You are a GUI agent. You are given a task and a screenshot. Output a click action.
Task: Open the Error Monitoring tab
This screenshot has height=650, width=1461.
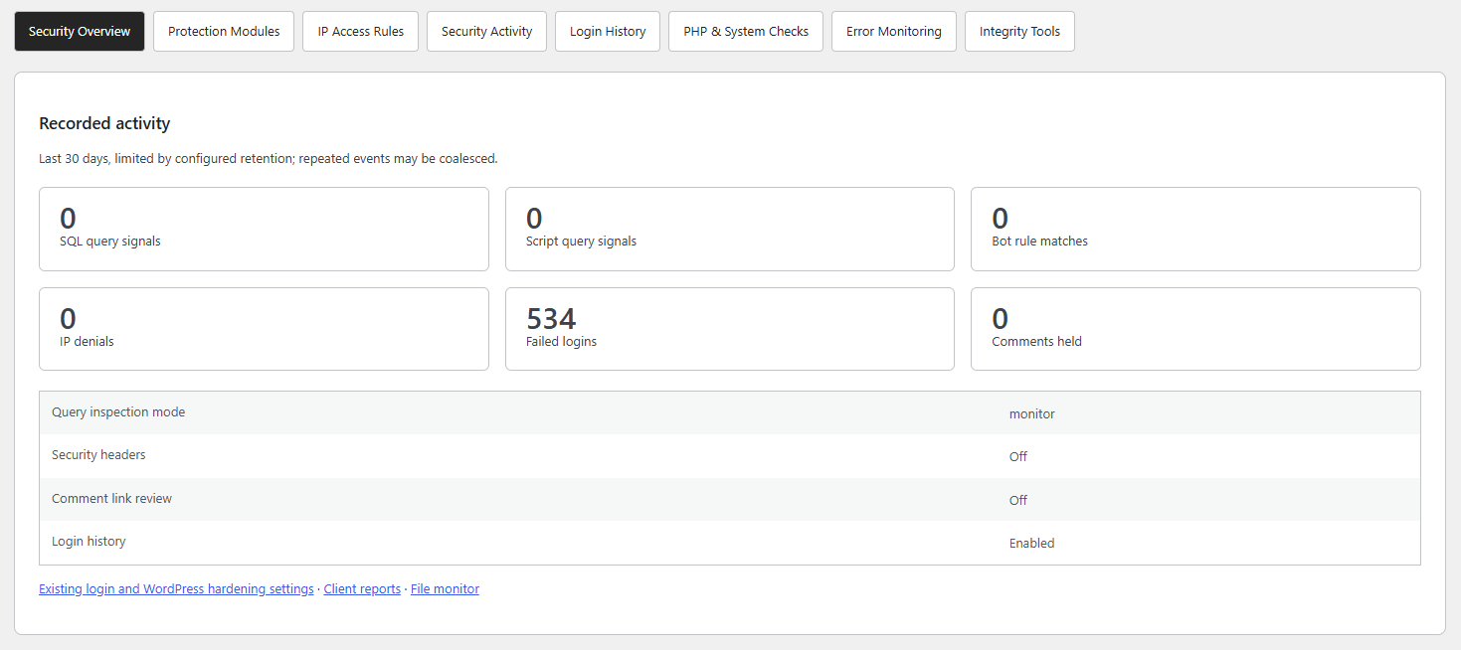pyautogui.click(x=894, y=31)
